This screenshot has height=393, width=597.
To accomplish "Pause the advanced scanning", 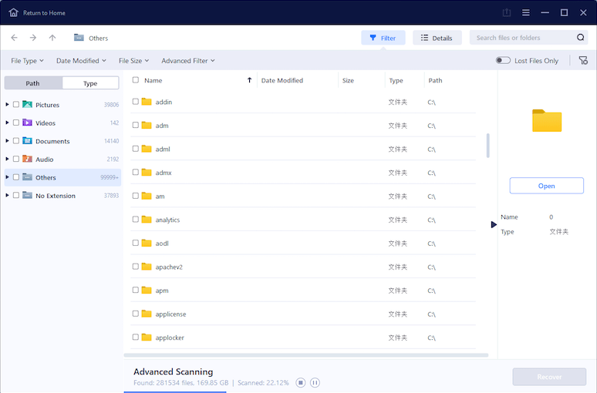I will point(315,383).
